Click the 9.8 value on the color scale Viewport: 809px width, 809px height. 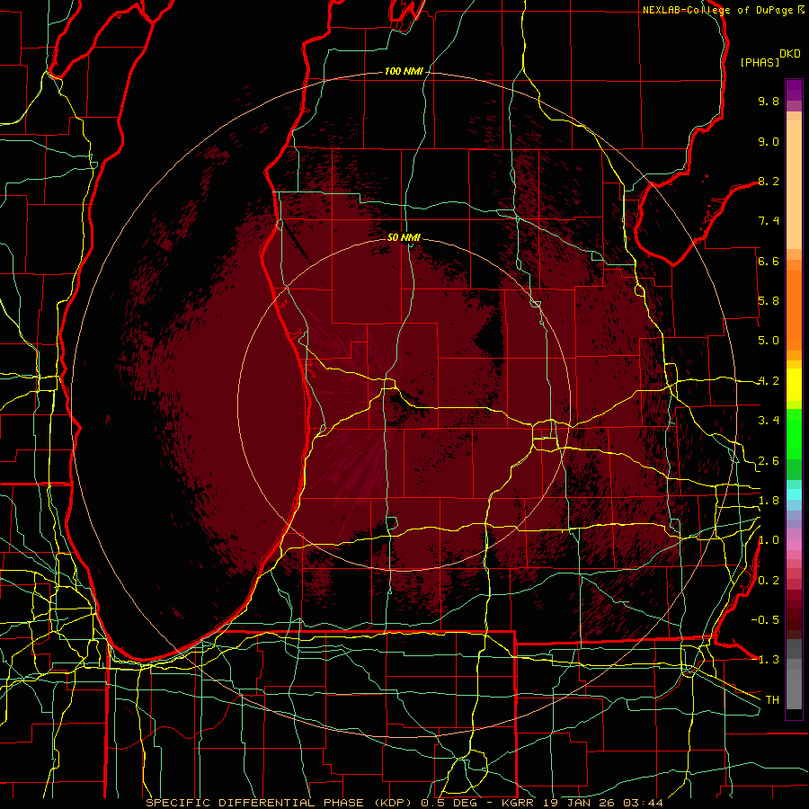(769, 101)
